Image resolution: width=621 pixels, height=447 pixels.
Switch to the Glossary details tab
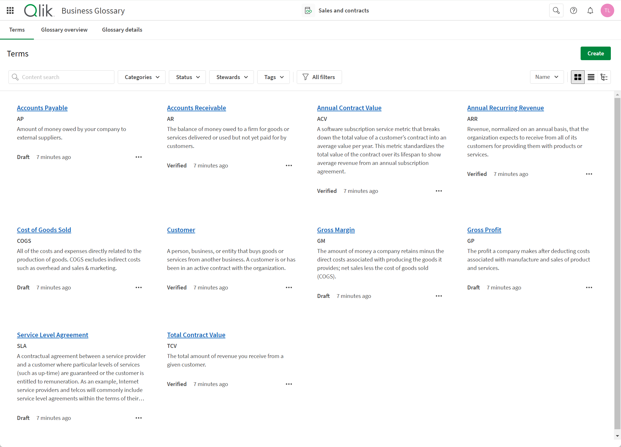coord(122,30)
